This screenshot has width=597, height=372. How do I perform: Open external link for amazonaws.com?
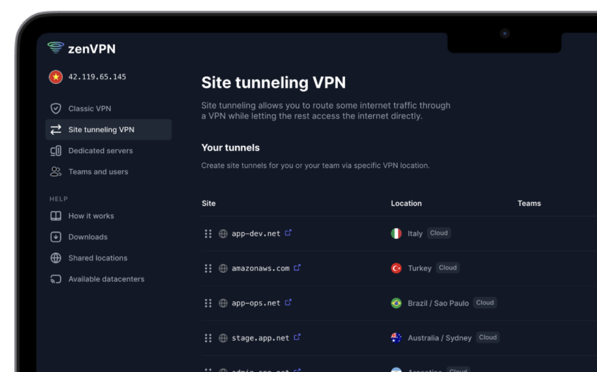297,267
